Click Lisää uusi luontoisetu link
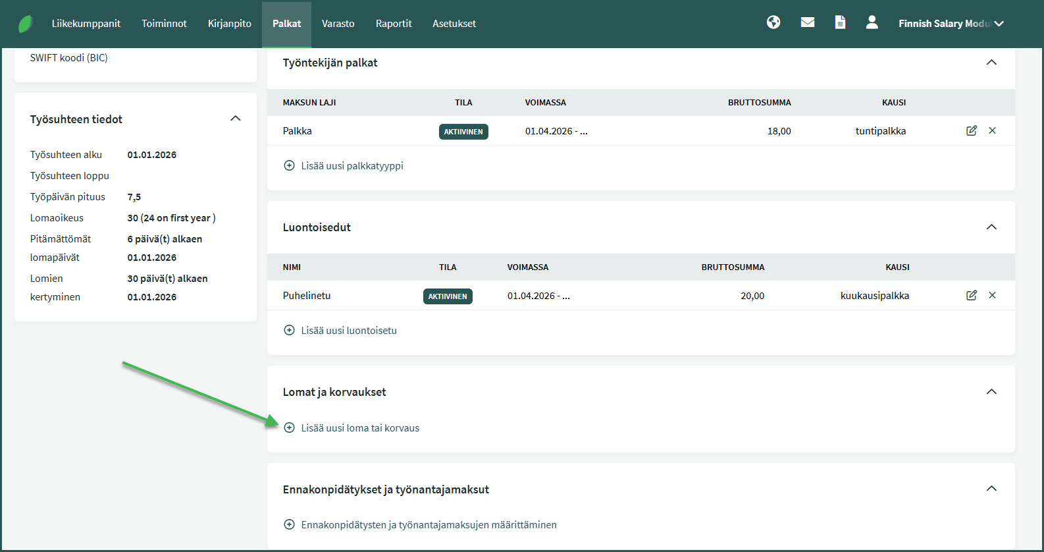 (348, 331)
